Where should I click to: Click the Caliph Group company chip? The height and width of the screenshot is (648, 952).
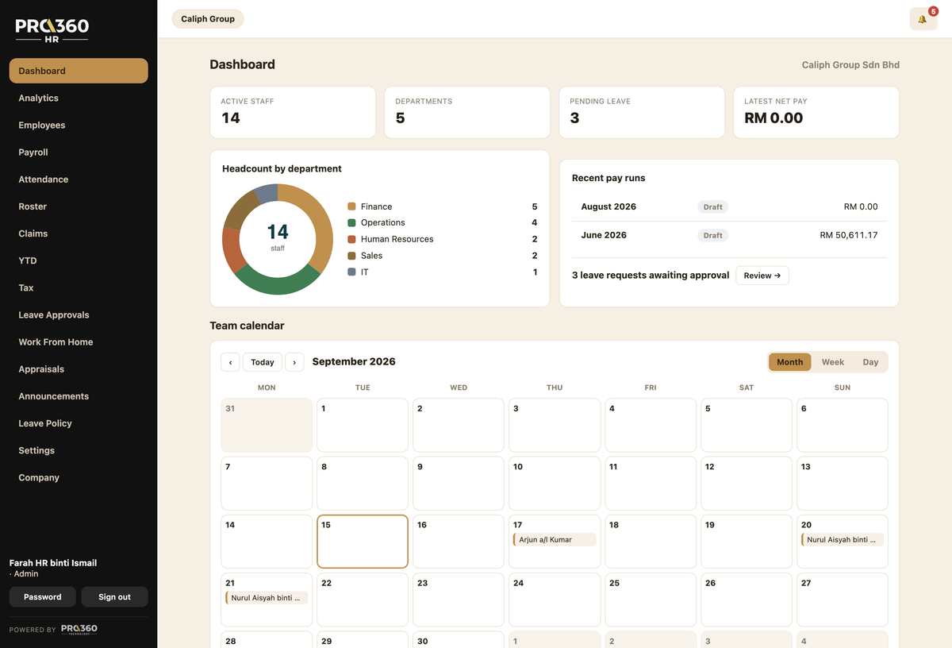click(x=208, y=19)
